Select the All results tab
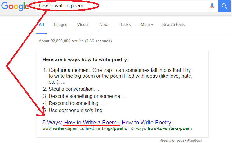 coord(42,25)
